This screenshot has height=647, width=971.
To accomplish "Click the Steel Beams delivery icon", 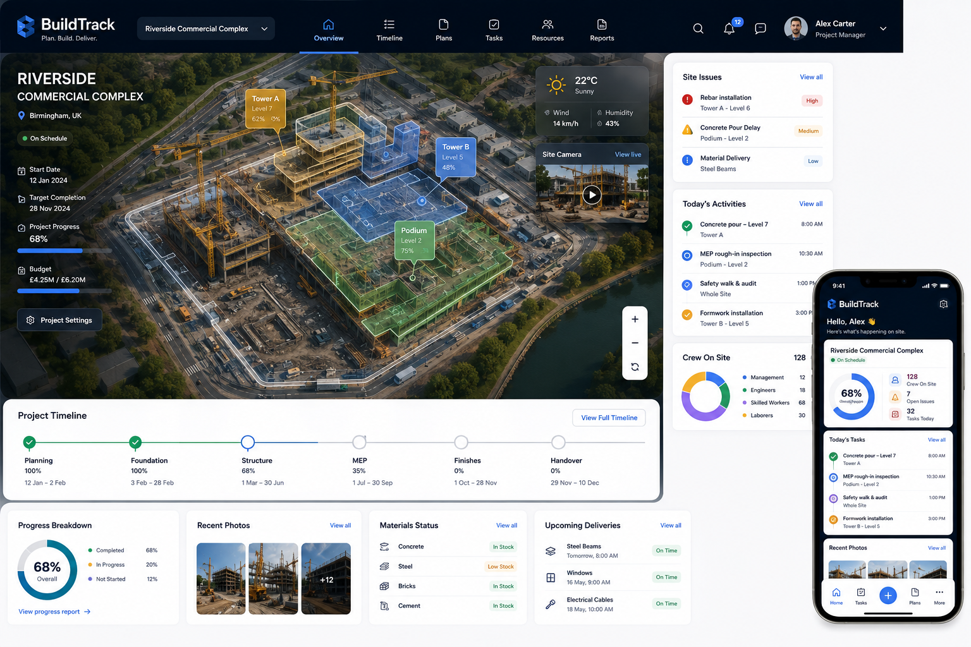I will pos(551,551).
